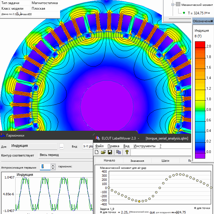This screenshot has width=214, height=214.
Task: Increase harmonics count with up arrow
Action: click(x=53, y=165)
